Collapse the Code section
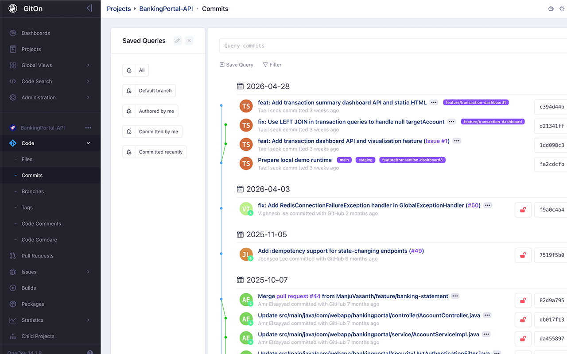Viewport: 567px width, 354px height. (x=88, y=143)
